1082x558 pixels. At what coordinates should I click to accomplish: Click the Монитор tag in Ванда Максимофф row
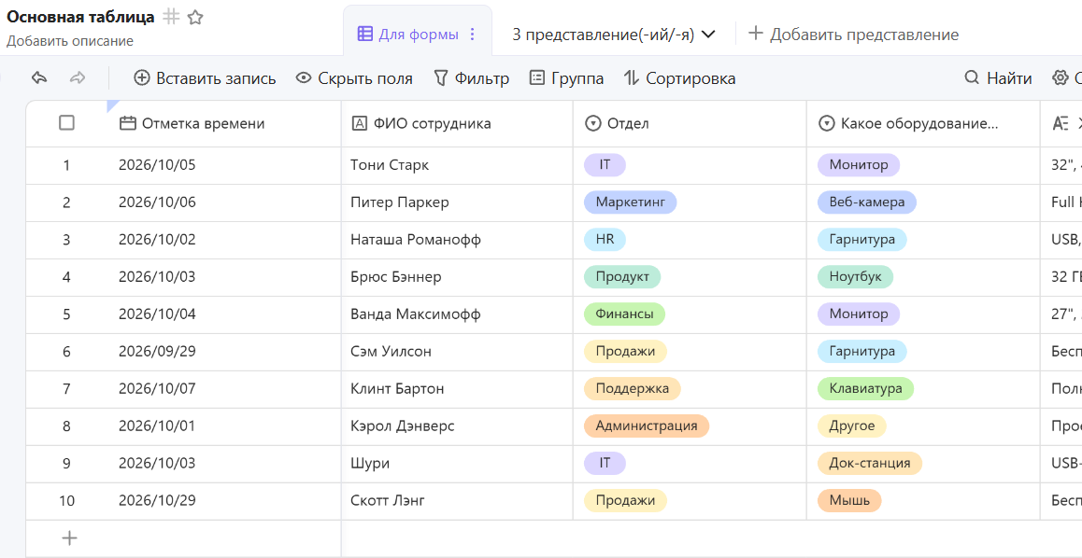tap(859, 314)
